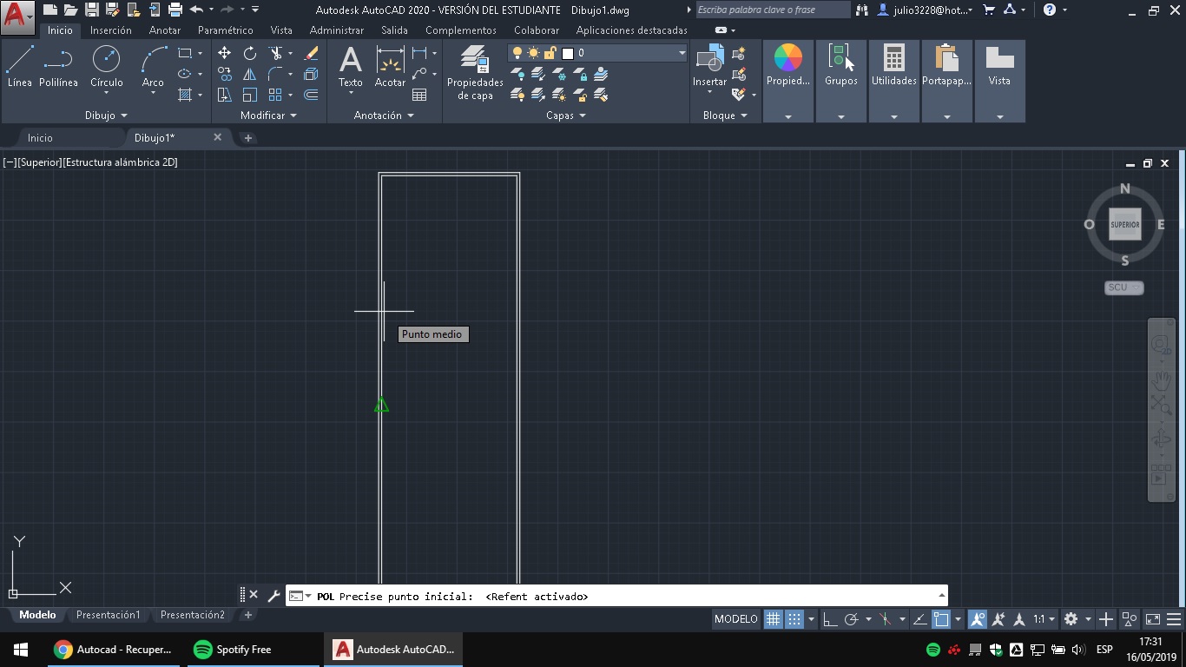Open the Grupos panel button

click(x=841, y=81)
